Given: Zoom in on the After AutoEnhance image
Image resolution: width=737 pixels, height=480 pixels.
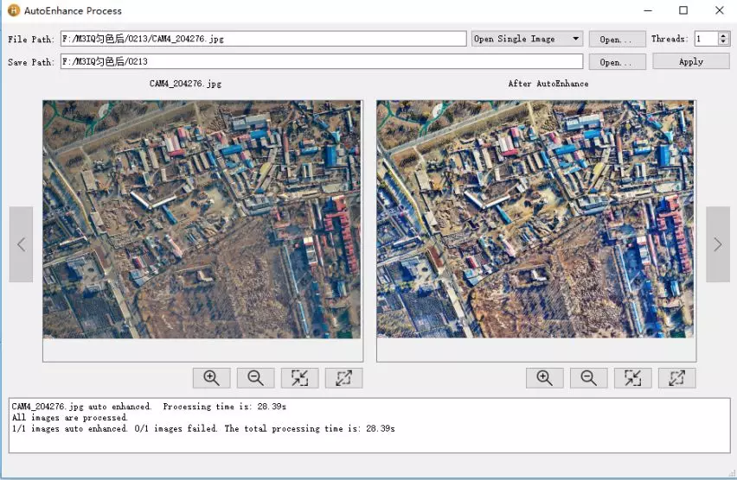Looking at the screenshot, I should [x=545, y=378].
